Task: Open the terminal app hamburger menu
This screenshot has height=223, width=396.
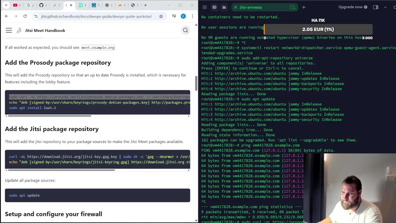Action: pos(205,7)
